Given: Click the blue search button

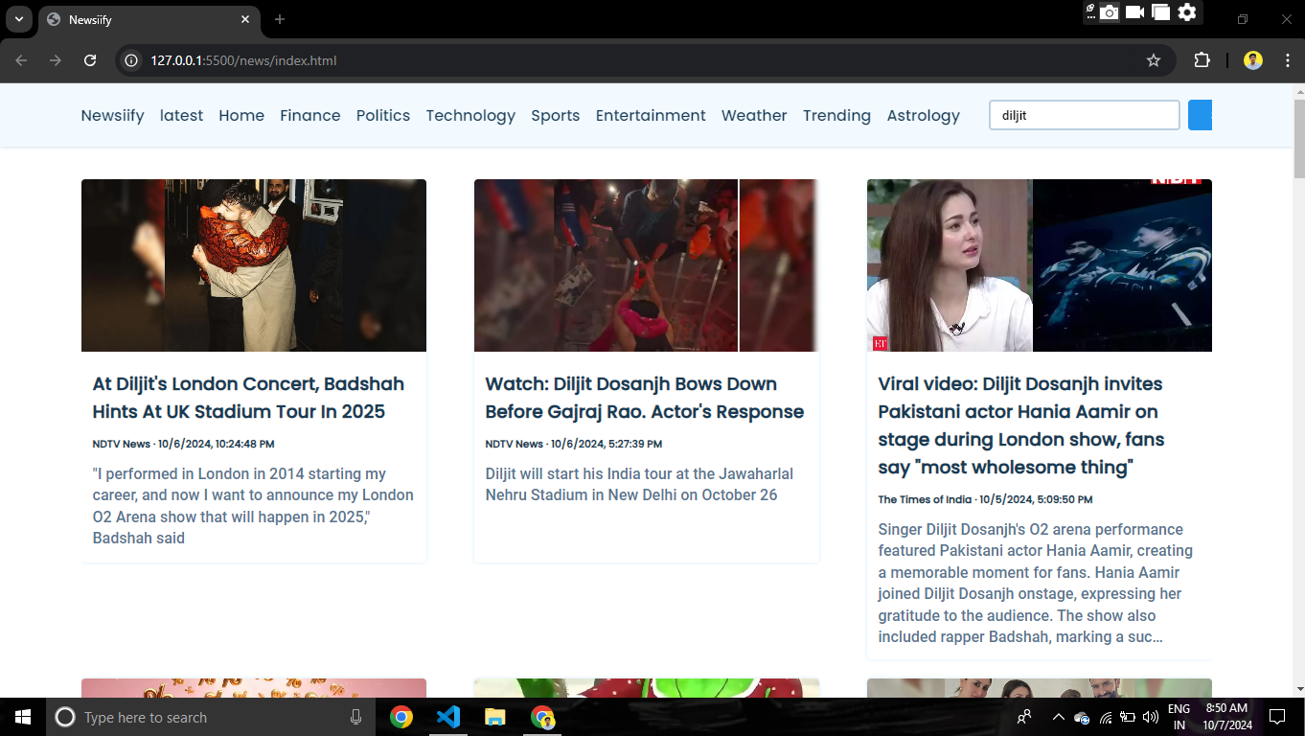Looking at the screenshot, I should [1201, 115].
